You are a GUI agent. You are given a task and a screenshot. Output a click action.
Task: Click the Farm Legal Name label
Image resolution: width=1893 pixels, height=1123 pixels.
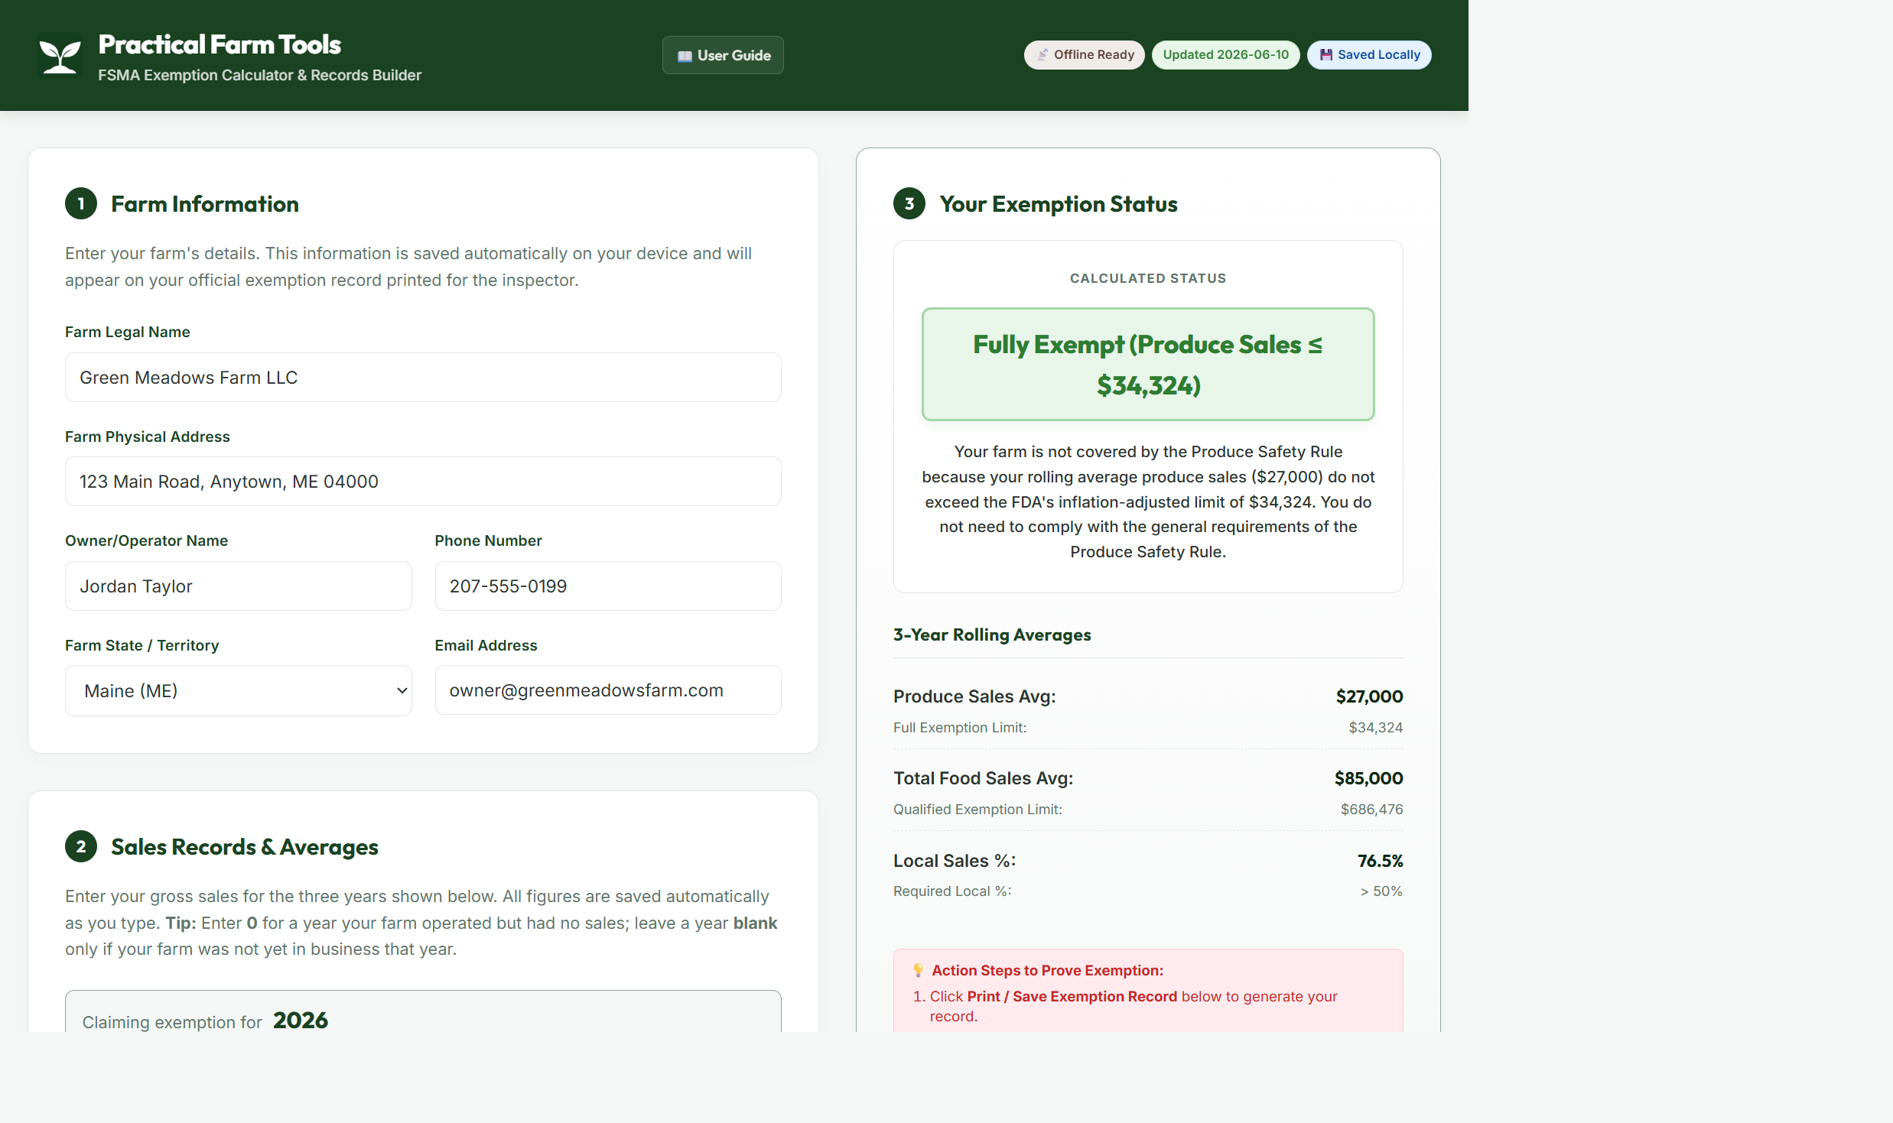tap(128, 332)
